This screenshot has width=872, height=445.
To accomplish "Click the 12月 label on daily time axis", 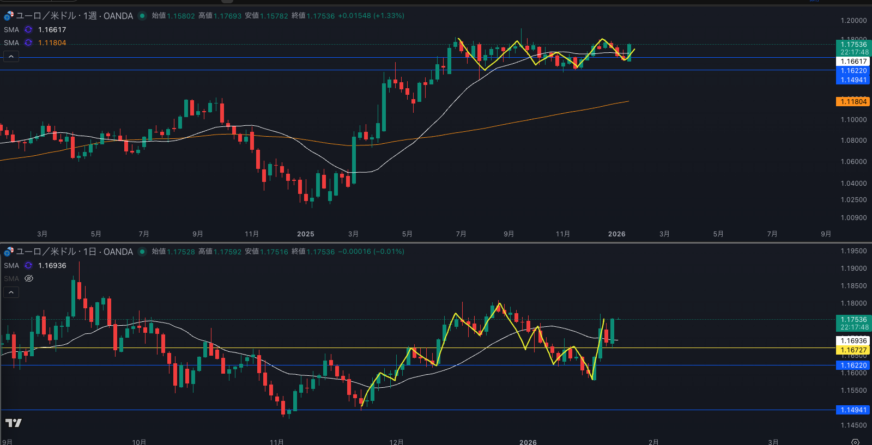I will coord(396,442).
